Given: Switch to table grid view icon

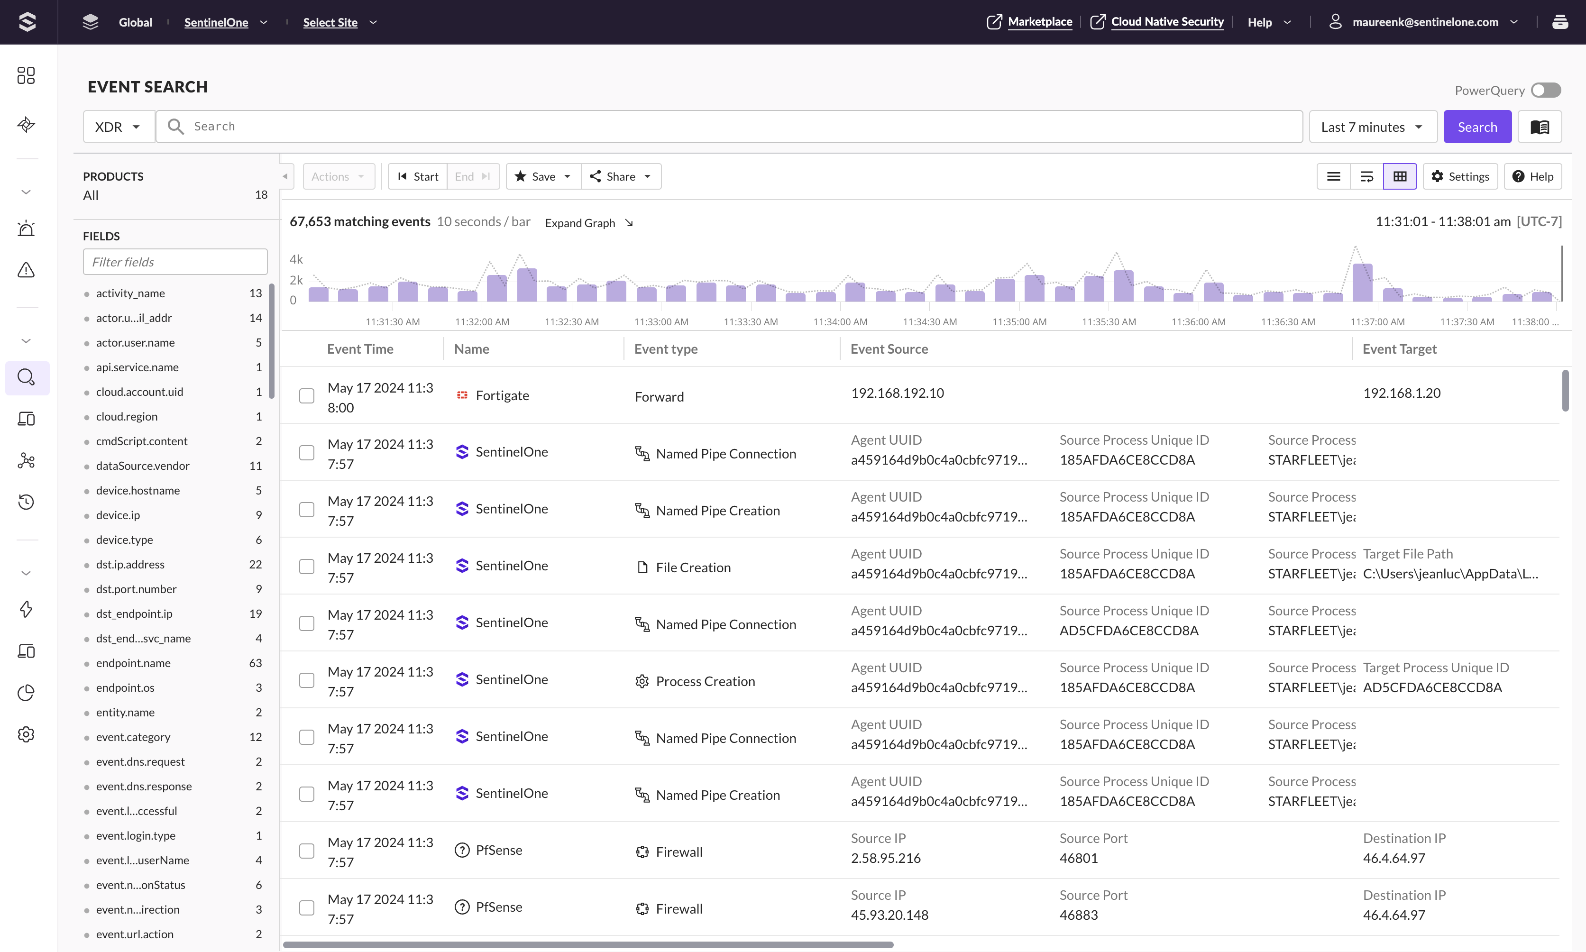Looking at the screenshot, I should (x=1399, y=176).
